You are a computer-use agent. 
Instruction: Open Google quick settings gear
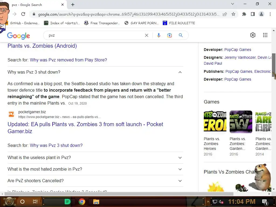[x=253, y=35]
